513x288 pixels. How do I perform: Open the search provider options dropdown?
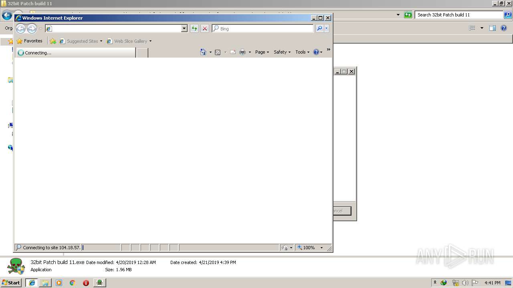point(327,28)
